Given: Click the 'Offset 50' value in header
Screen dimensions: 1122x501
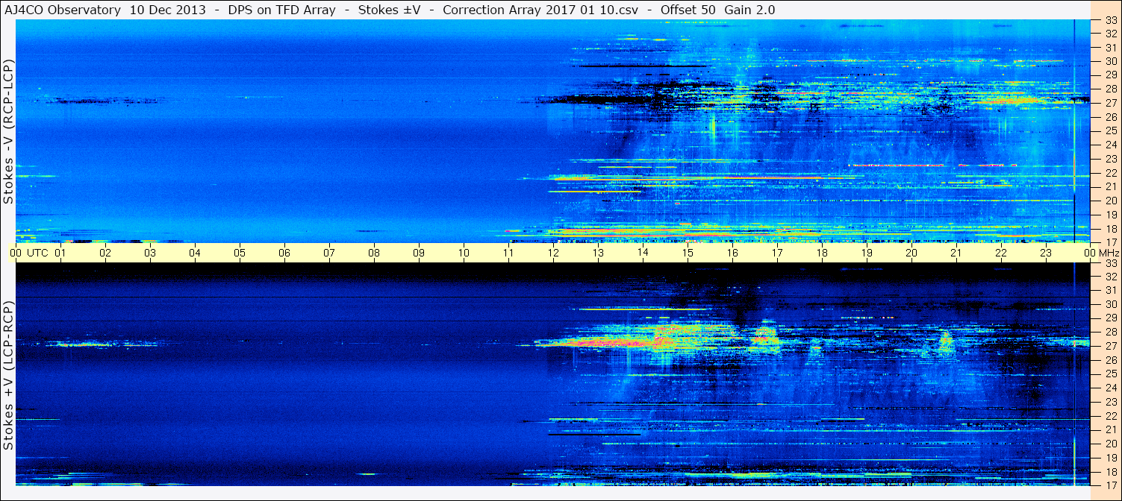Looking at the screenshot, I should 688,10.
